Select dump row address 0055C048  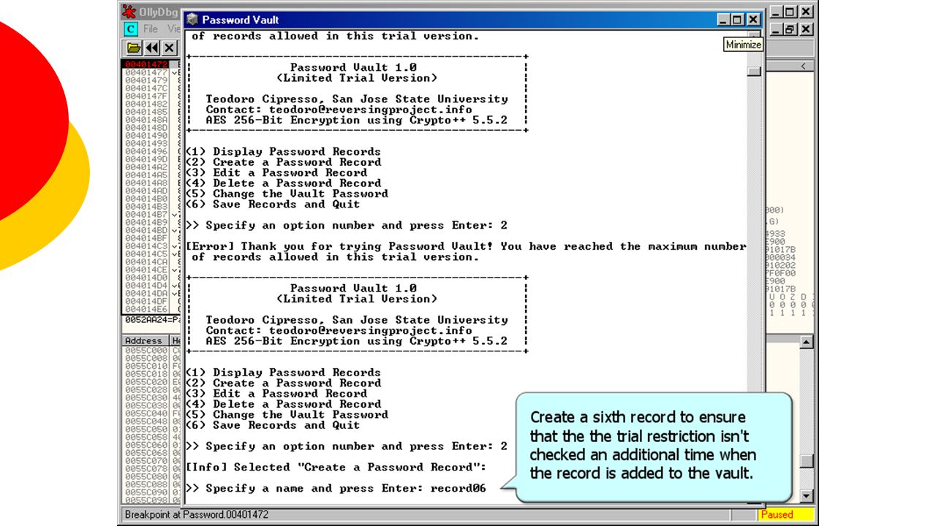(x=146, y=422)
